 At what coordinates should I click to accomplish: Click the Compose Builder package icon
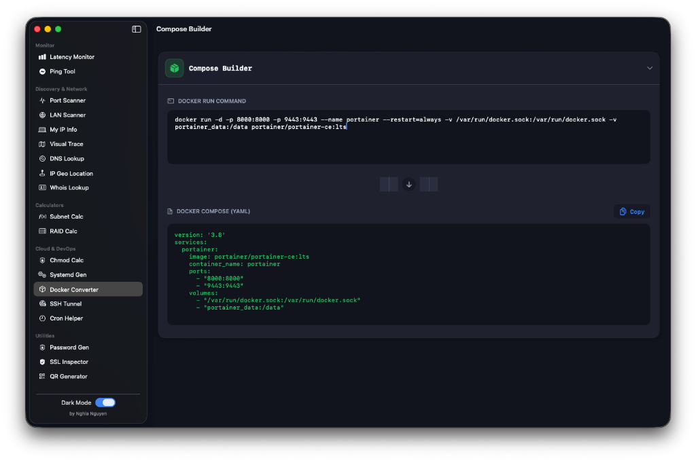point(174,68)
